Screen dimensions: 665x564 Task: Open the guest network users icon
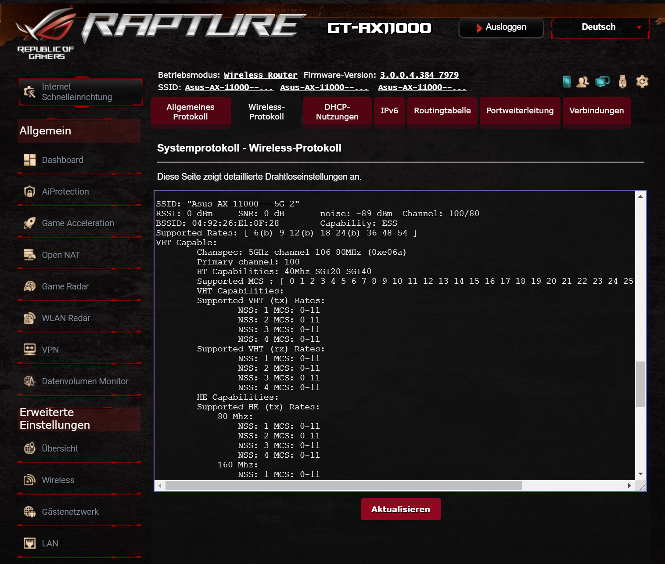(583, 82)
